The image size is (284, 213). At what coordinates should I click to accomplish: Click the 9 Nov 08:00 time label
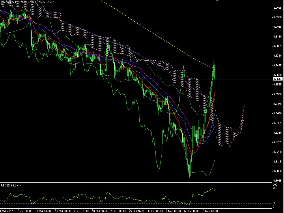[x=210, y=211]
